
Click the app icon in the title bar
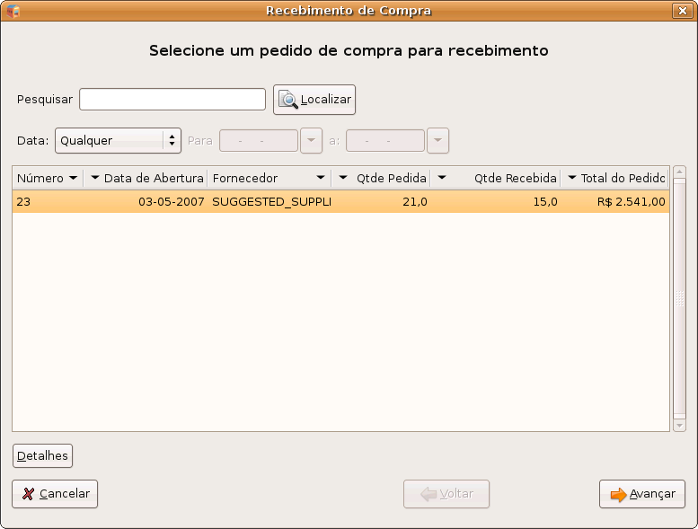coord(13,11)
